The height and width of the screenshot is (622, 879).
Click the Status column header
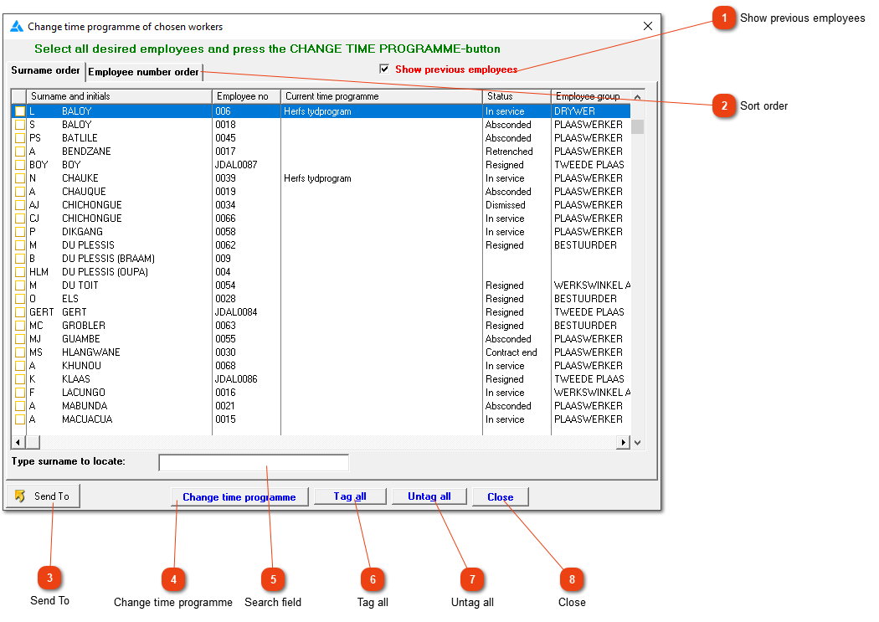[517, 96]
